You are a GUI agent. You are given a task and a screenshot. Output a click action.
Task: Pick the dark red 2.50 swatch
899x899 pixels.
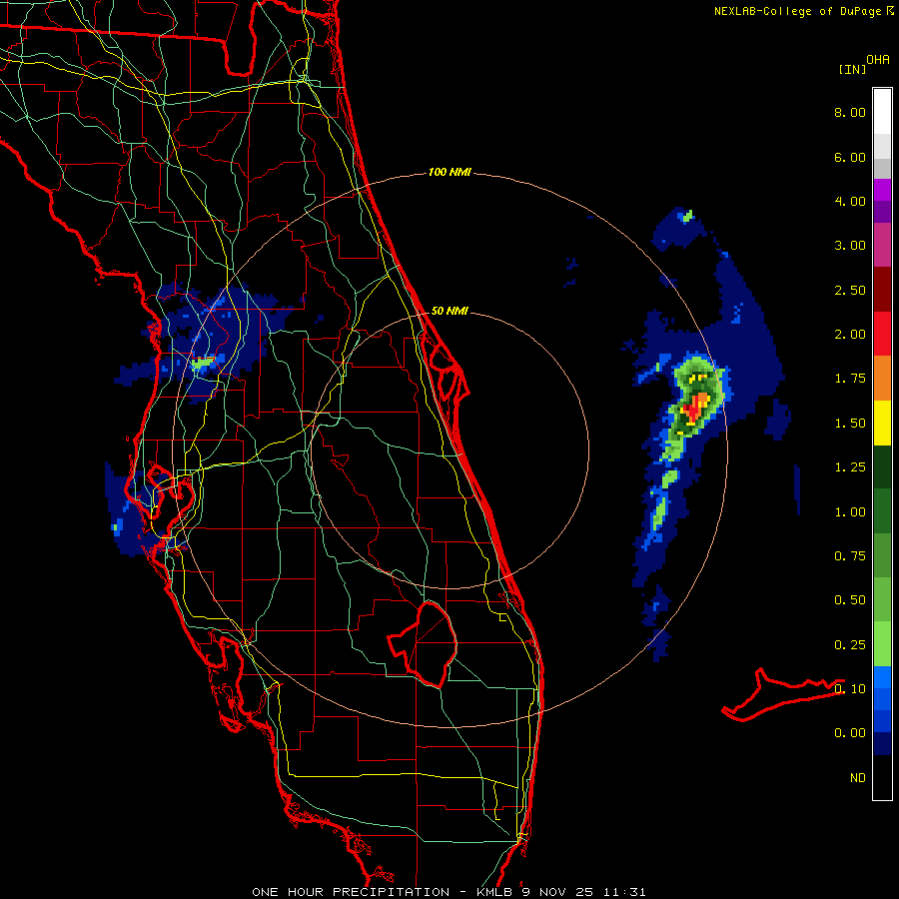[882, 290]
